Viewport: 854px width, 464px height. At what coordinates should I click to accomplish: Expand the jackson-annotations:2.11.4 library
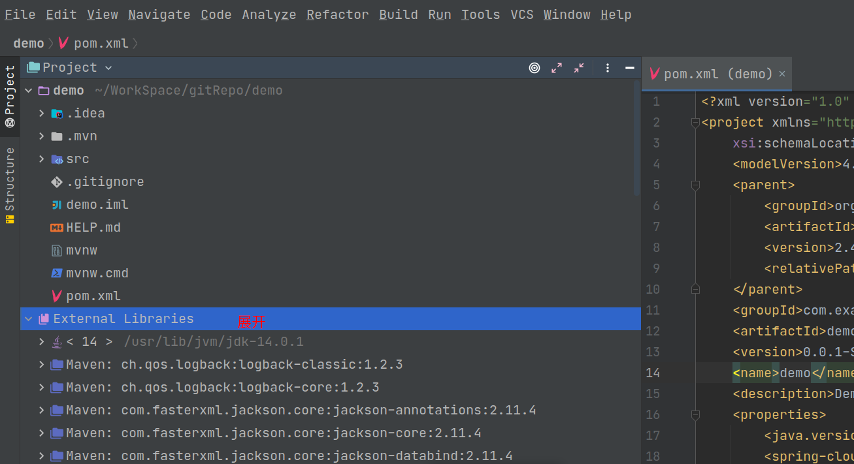pyautogui.click(x=41, y=410)
